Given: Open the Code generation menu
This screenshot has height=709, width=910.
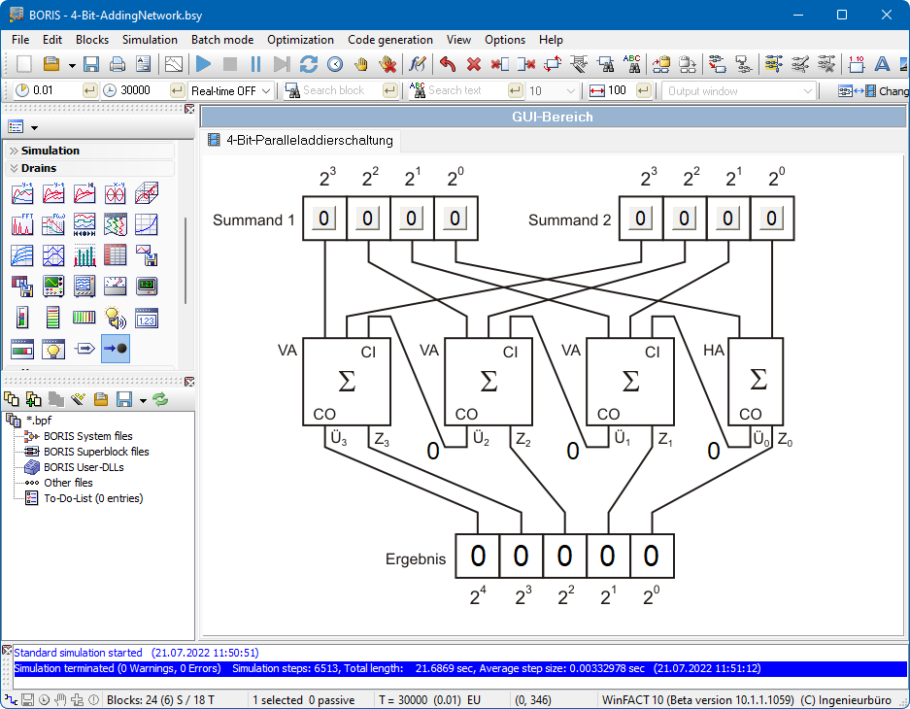Looking at the screenshot, I should click(x=389, y=40).
